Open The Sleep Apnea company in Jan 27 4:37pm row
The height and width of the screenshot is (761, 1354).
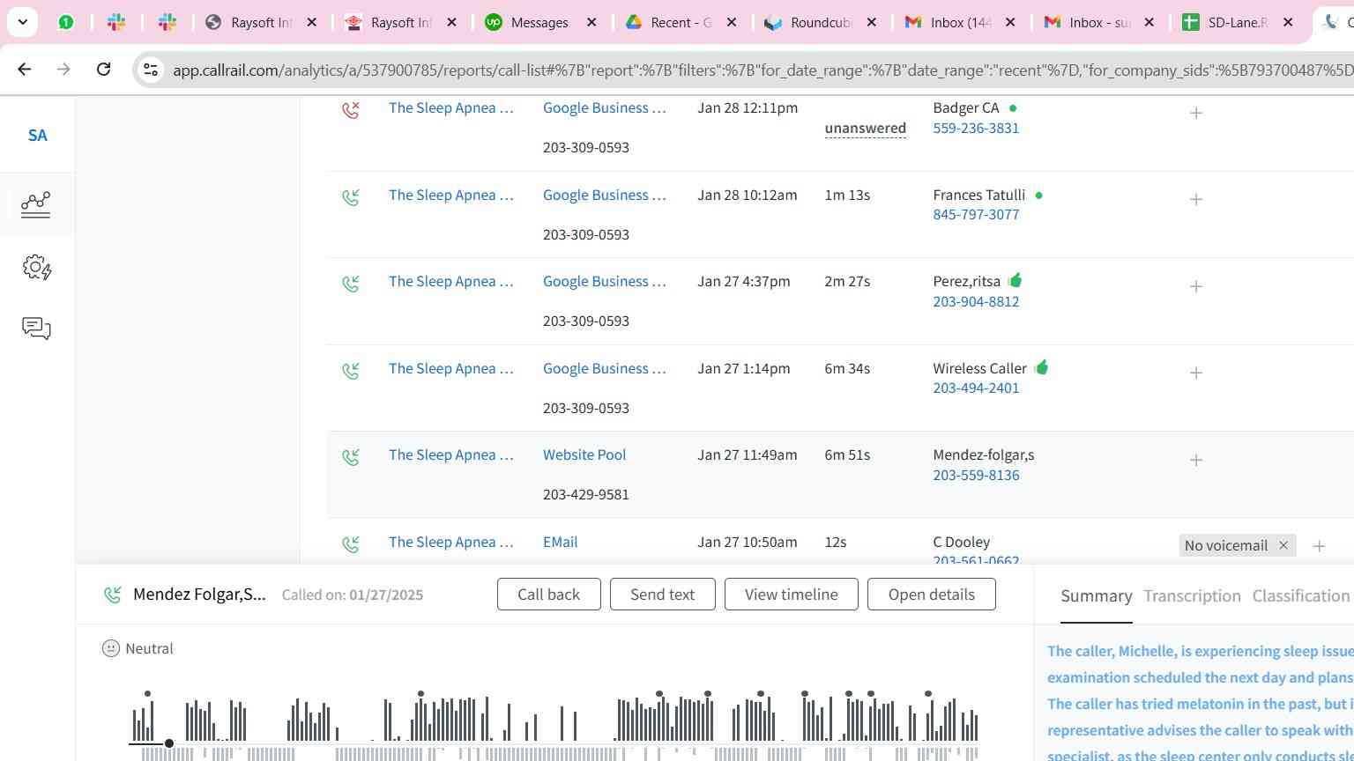point(450,282)
